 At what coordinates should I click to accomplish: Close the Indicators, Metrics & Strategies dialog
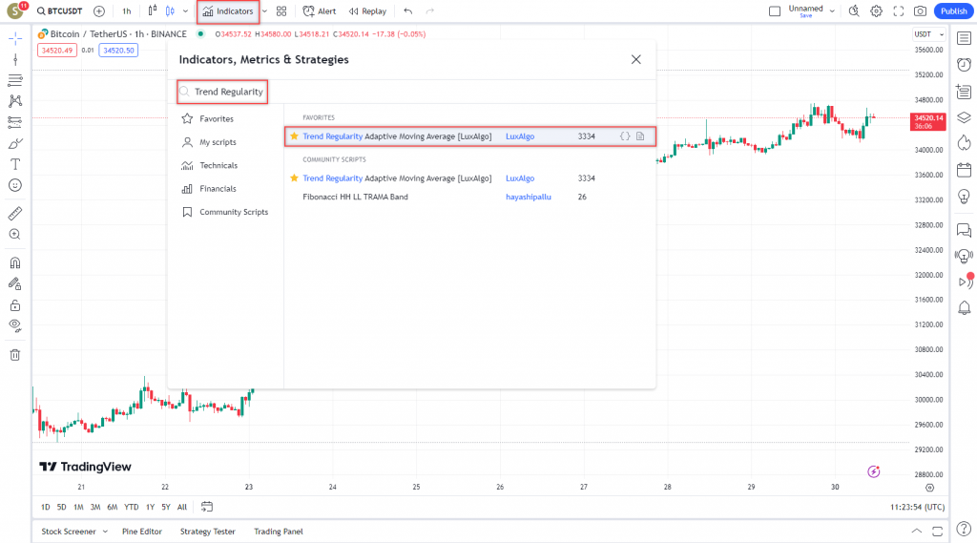click(x=635, y=59)
